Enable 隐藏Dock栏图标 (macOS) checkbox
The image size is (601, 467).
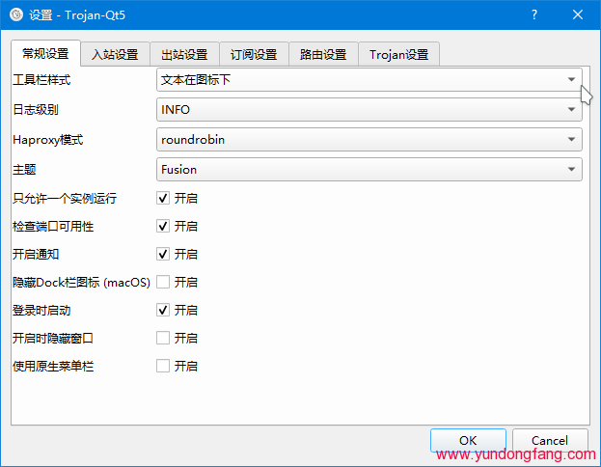pyautogui.click(x=163, y=283)
